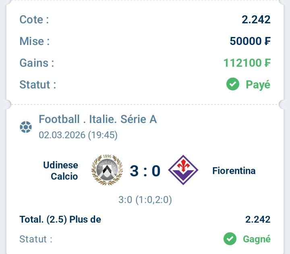Select the Udinese Calcio team name

[x=60, y=170]
